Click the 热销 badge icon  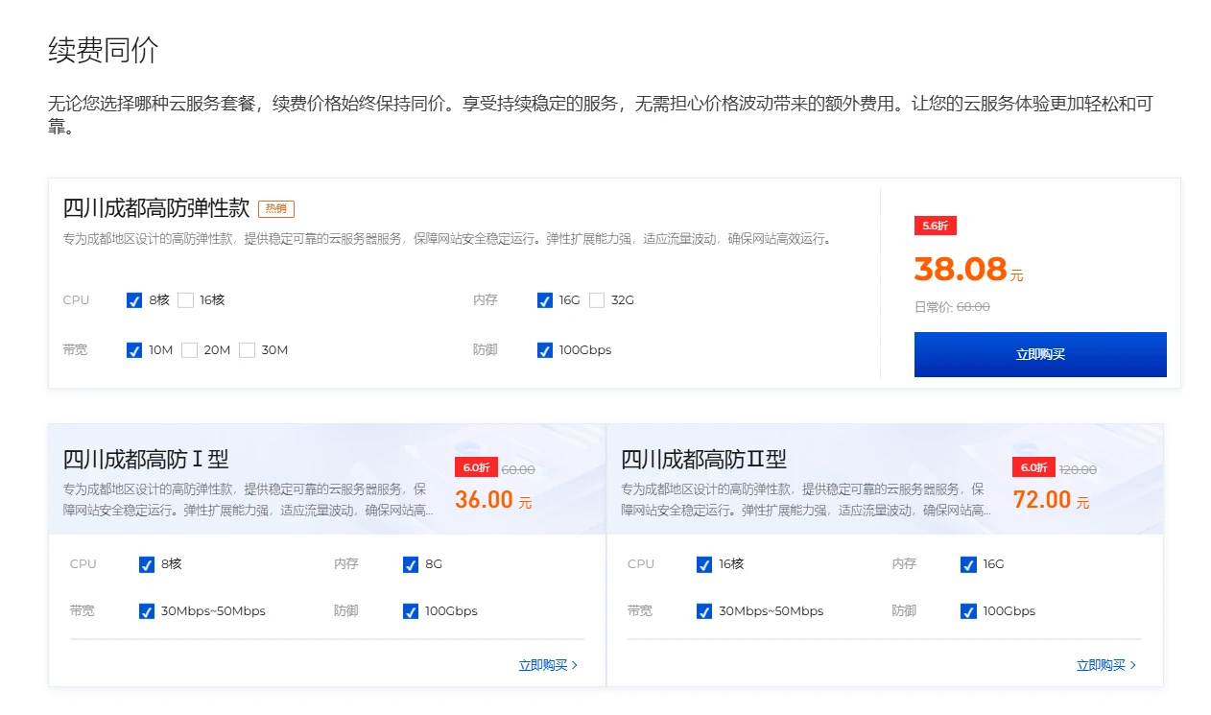point(276,208)
